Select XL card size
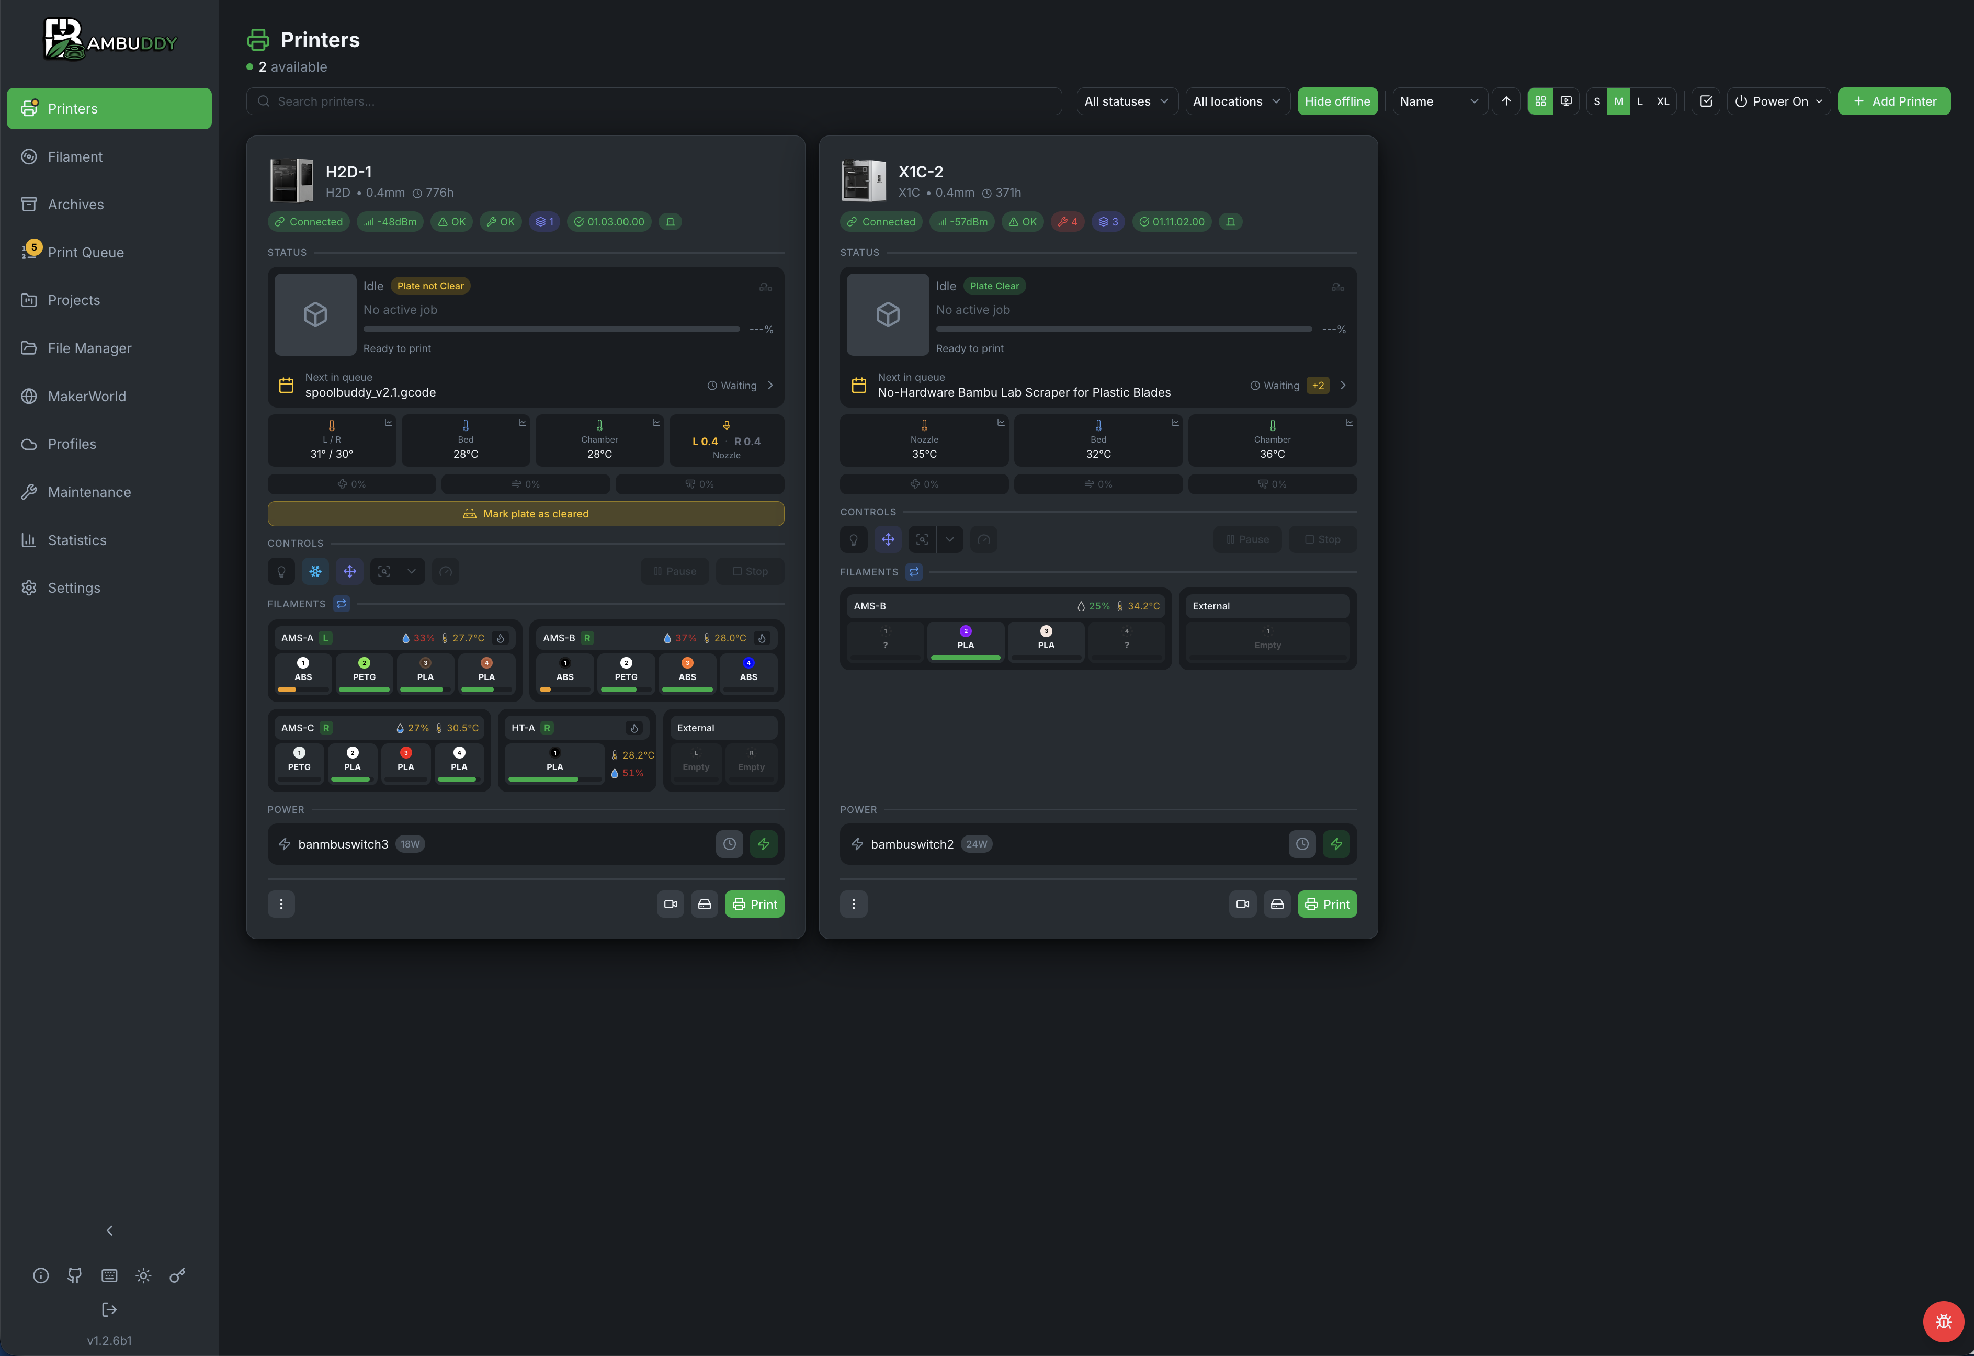 click(1662, 101)
